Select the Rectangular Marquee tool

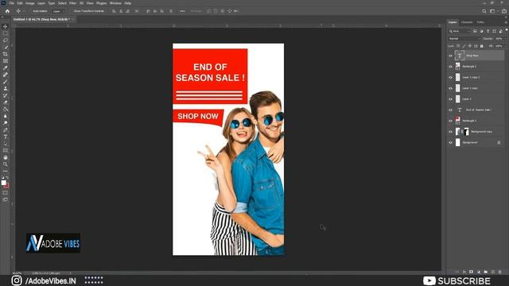coord(6,33)
